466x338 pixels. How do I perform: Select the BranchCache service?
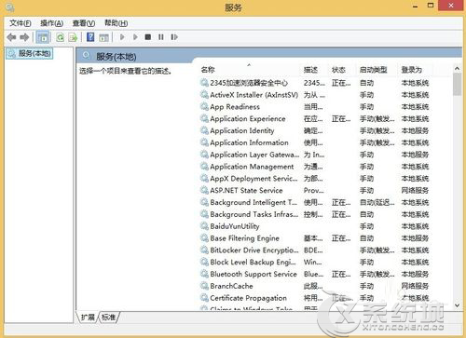[x=314, y=286]
